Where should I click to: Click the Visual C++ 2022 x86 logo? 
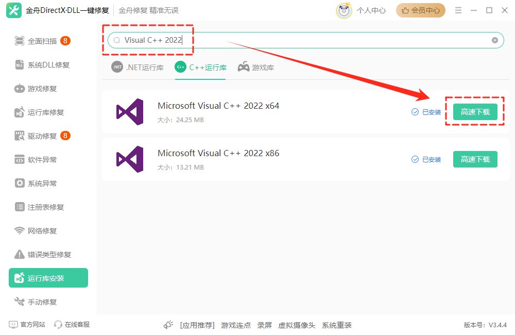[x=130, y=159]
